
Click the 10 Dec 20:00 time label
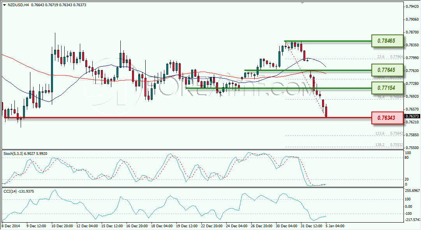pos(62,226)
